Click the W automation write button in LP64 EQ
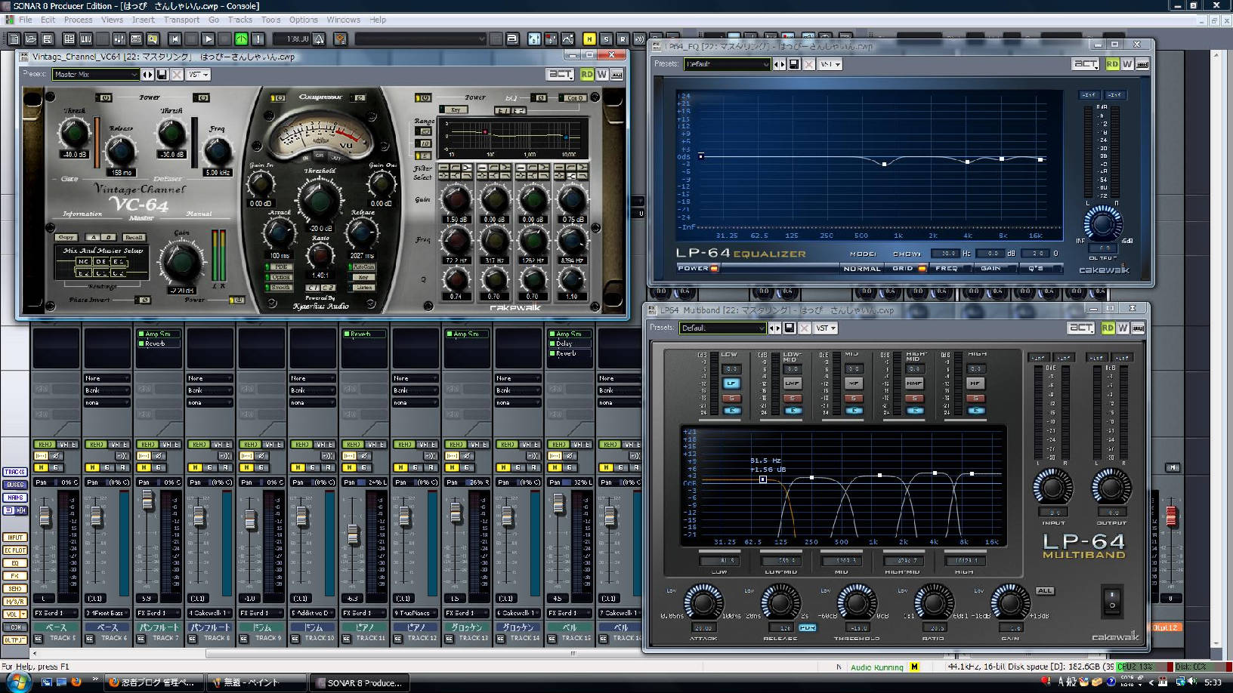1233x693 pixels. (x=1127, y=64)
